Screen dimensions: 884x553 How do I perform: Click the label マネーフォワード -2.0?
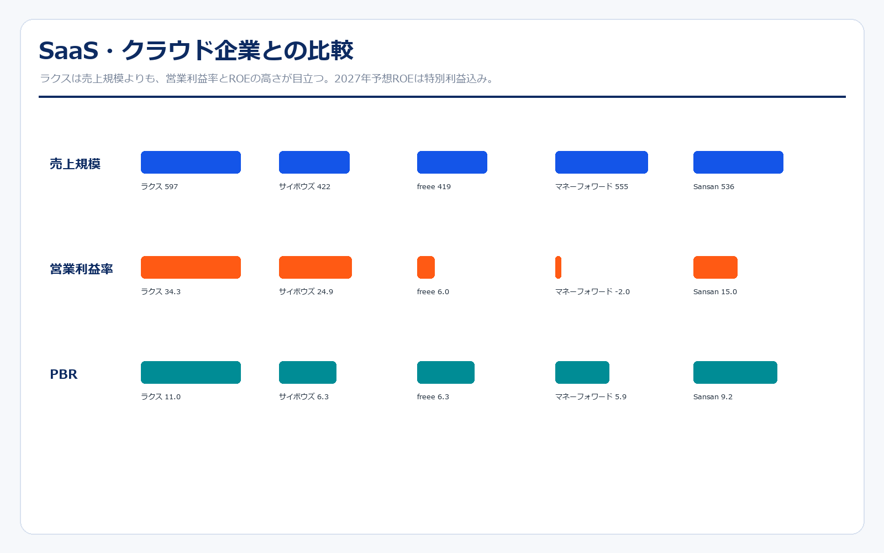point(592,291)
